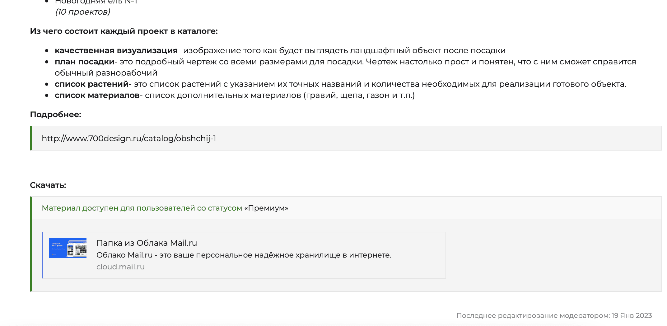The width and height of the screenshot is (667, 326).
Task: Click 'Из чего состоит каждый проект' heading
Action: tap(124, 31)
